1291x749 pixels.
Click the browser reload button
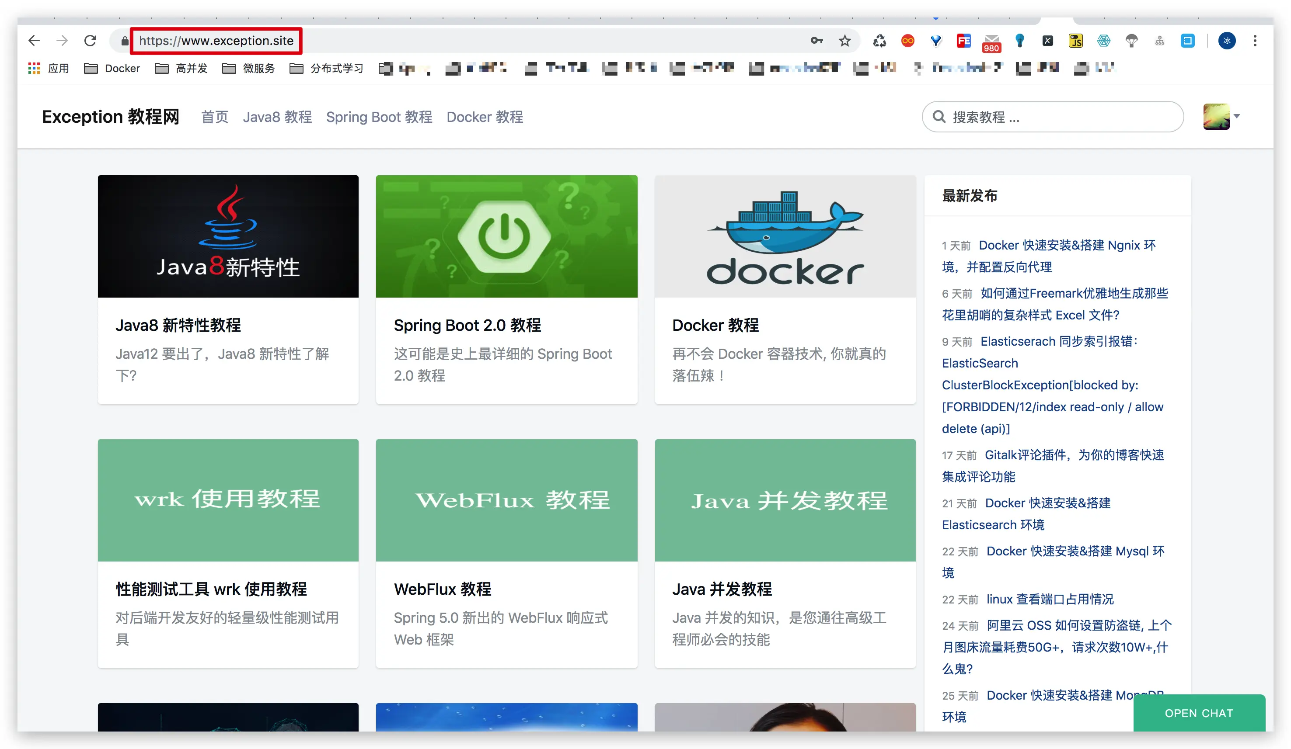(90, 41)
